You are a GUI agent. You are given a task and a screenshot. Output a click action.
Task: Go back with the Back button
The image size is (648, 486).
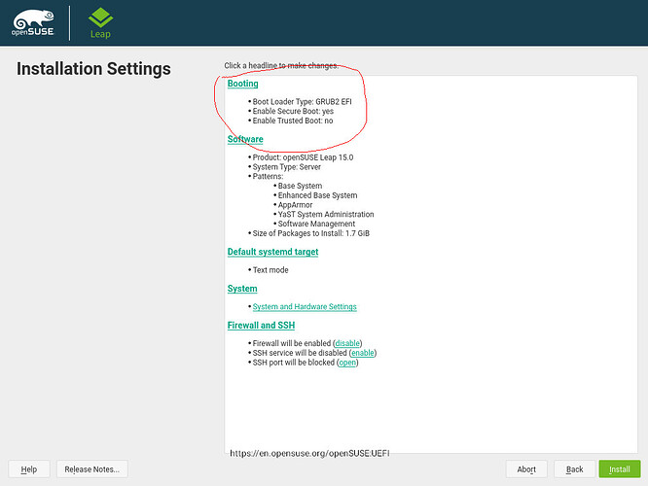click(574, 469)
